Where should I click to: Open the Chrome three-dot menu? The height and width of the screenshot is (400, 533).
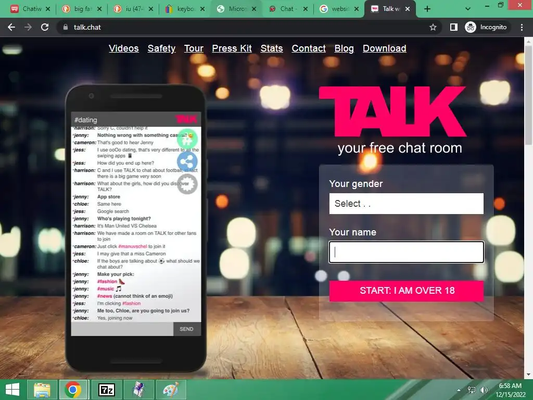pyautogui.click(x=522, y=27)
